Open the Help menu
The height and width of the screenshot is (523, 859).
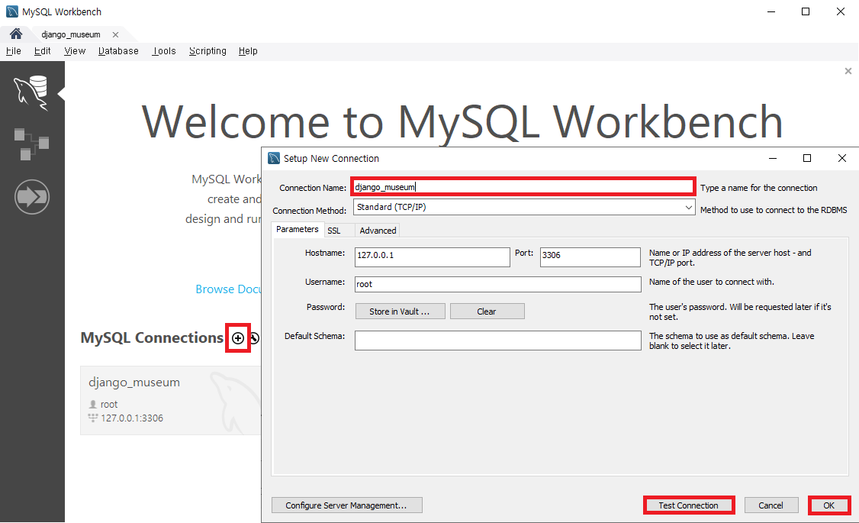pyautogui.click(x=248, y=51)
